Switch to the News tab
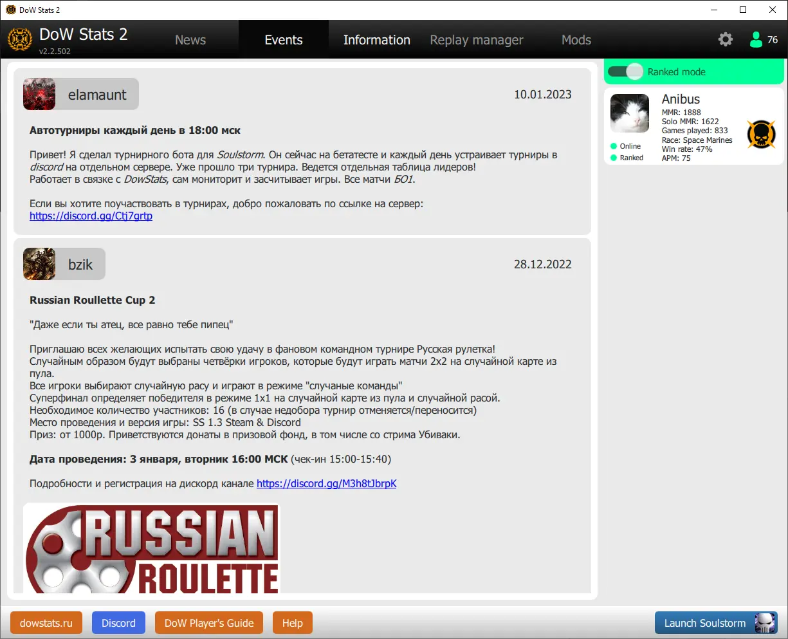Viewport: 788px width, 639px height. point(190,40)
